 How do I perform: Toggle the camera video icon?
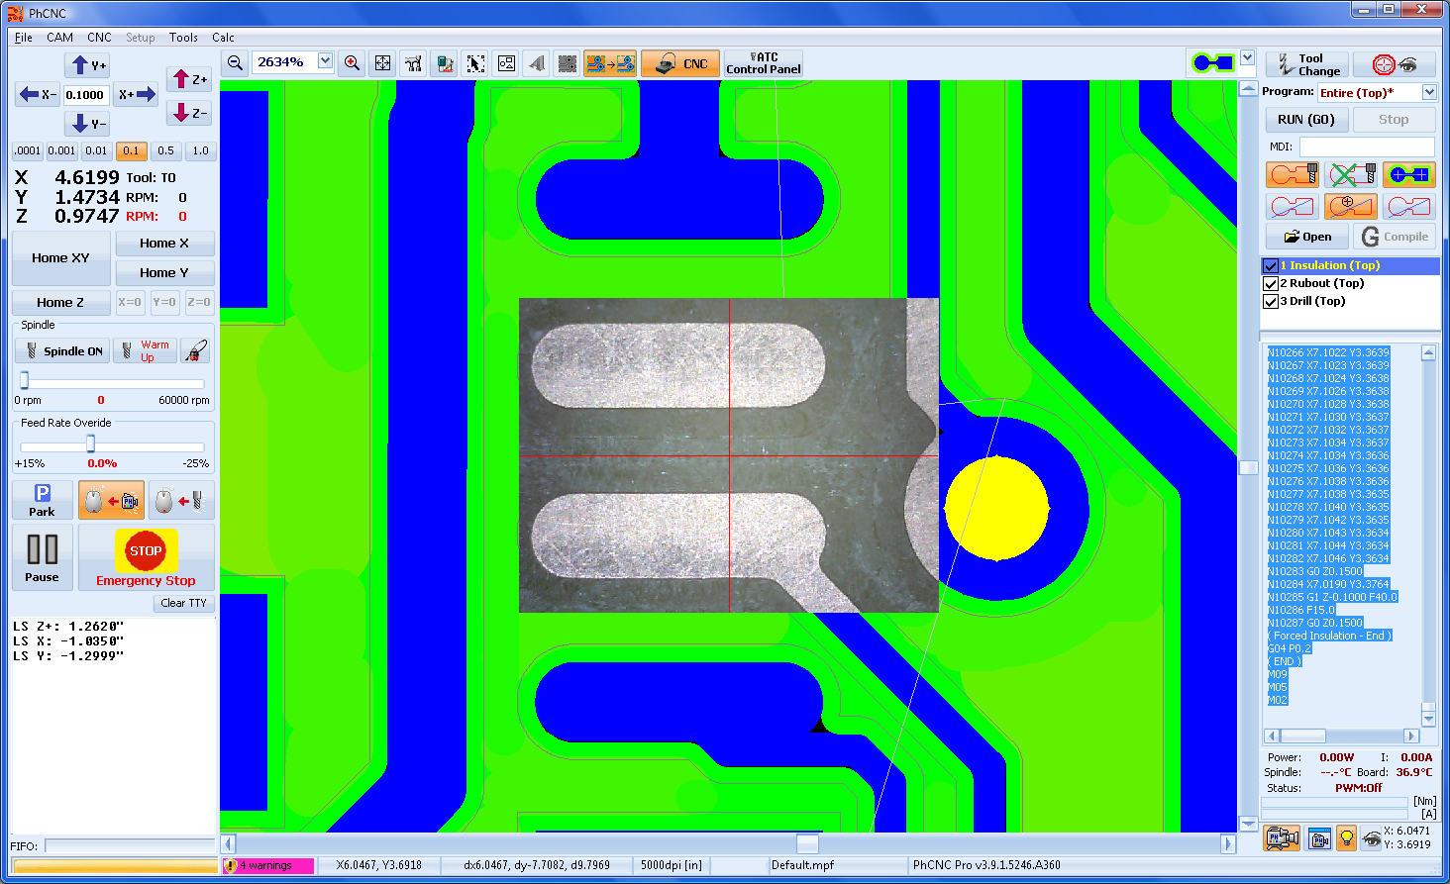point(1282,838)
